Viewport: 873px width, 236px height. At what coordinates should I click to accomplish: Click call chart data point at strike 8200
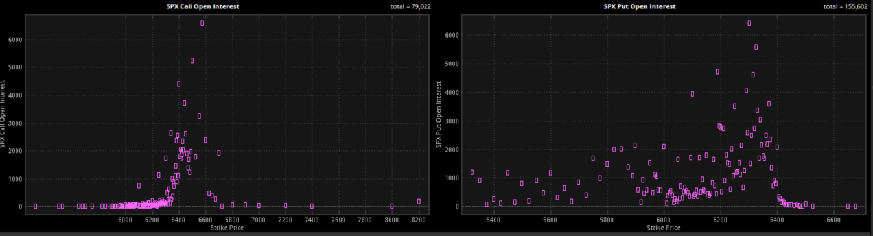[419, 201]
